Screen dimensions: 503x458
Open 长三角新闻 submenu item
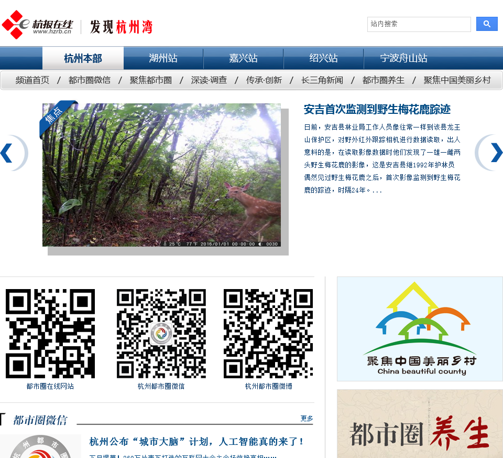[x=322, y=80]
